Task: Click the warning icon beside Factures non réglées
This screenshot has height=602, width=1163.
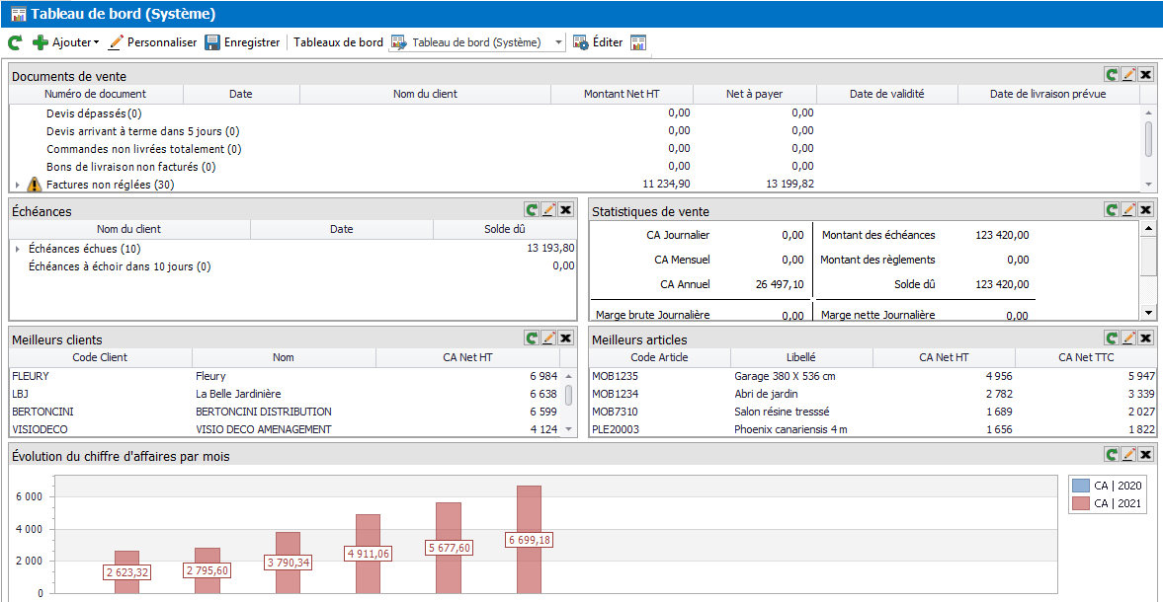Action: [35, 185]
